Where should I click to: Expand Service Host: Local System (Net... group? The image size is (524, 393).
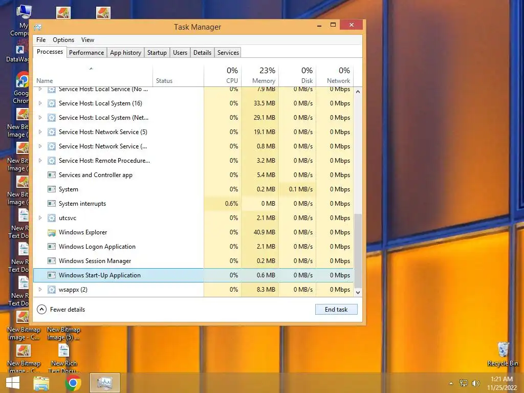tap(40, 118)
